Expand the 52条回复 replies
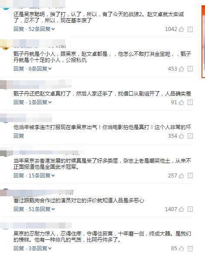The height and width of the screenshot is (256, 205). coord(42,29)
